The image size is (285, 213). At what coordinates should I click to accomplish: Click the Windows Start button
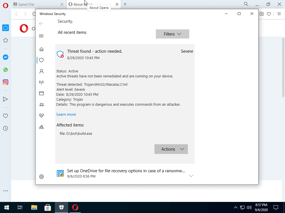pos(6,207)
